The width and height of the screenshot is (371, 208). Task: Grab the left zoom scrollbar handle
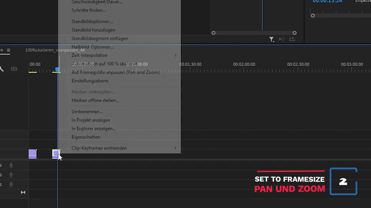(x=214, y=33)
